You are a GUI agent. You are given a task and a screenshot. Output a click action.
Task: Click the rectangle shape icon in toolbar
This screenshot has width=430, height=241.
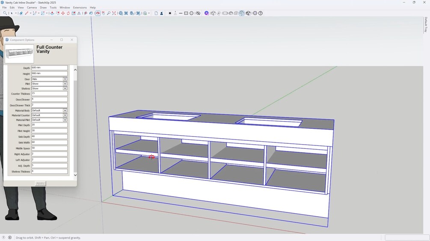click(x=186, y=13)
